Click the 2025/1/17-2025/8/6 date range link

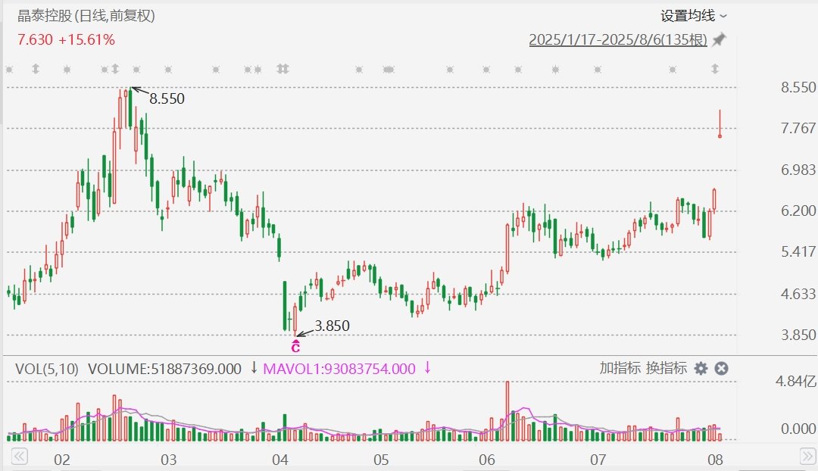(x=617, y=40)
